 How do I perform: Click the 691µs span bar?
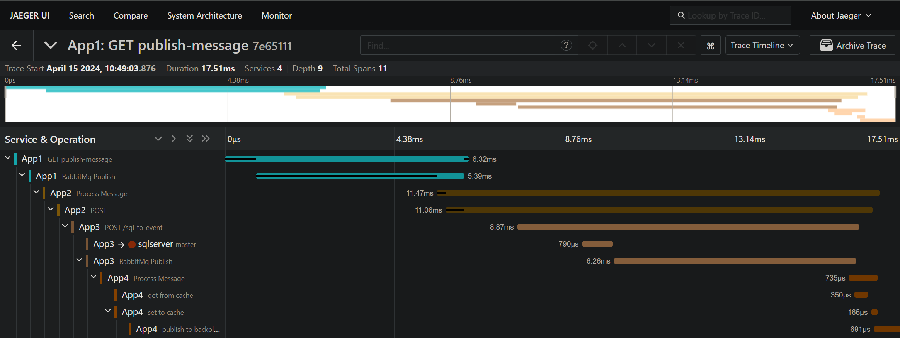click(887, 329)
